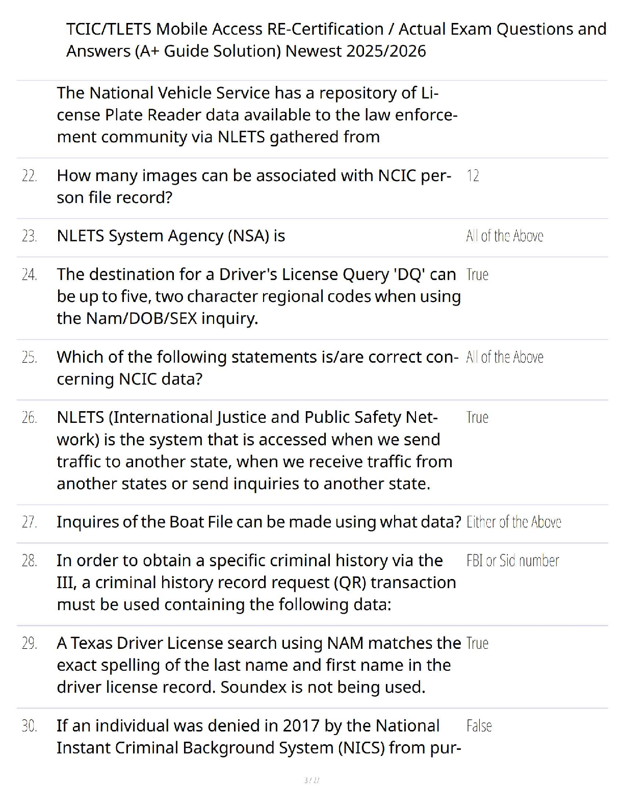
Task: Click the document title heading
Action: point(336,40)
